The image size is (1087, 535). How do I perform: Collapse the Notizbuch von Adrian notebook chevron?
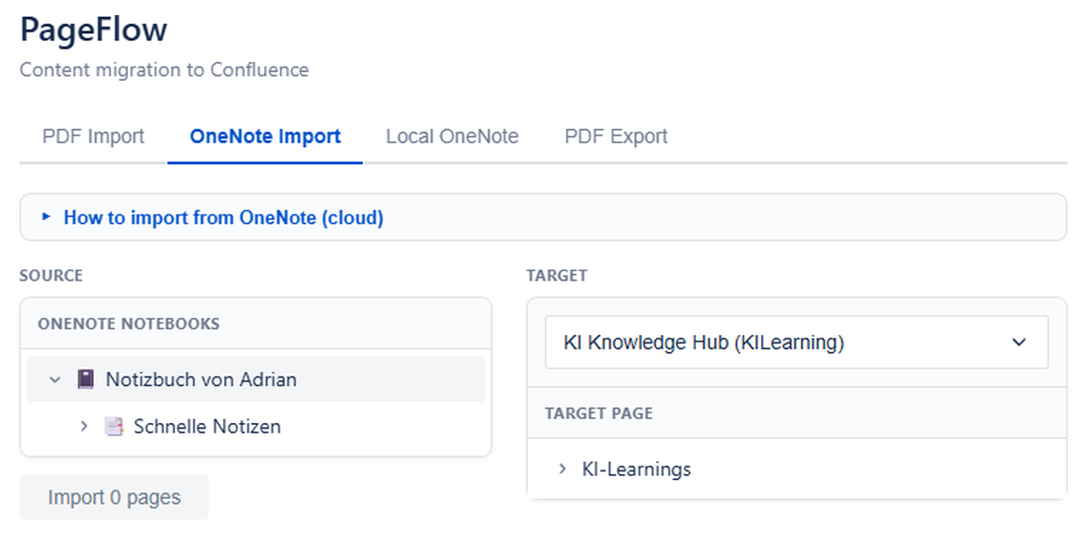click(x=55, y=379)
